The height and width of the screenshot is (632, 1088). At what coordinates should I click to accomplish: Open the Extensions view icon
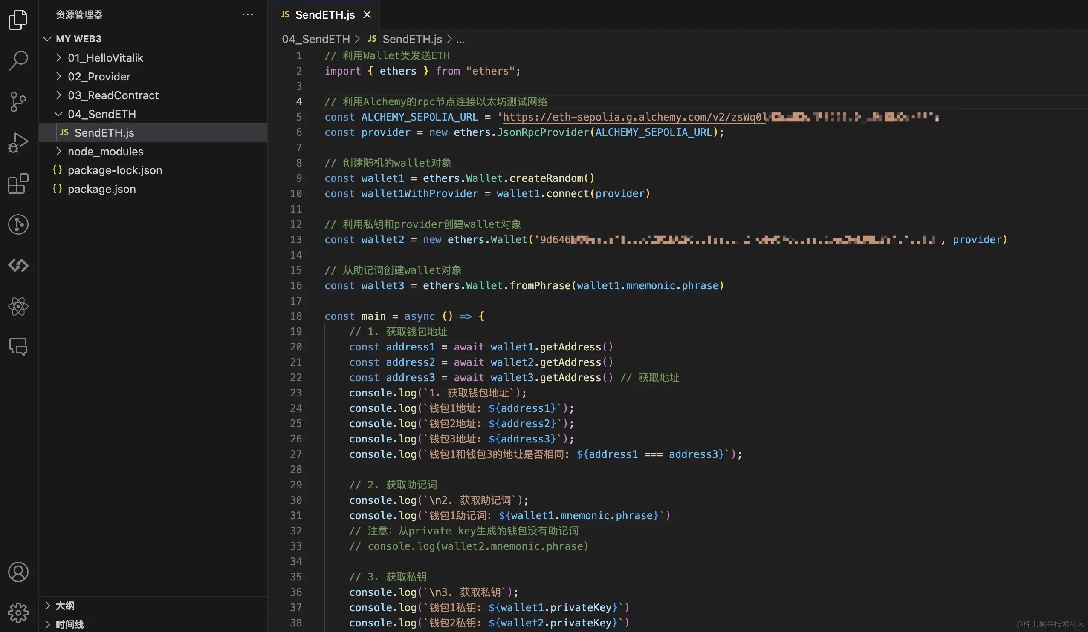click(18, 184)
